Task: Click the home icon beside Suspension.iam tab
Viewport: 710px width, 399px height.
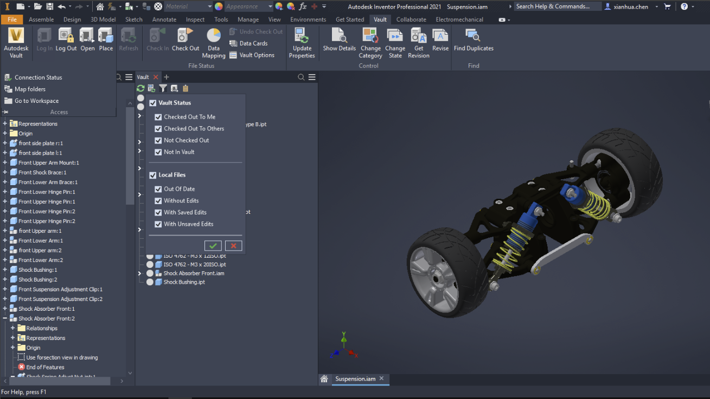Action: point(324,379)
